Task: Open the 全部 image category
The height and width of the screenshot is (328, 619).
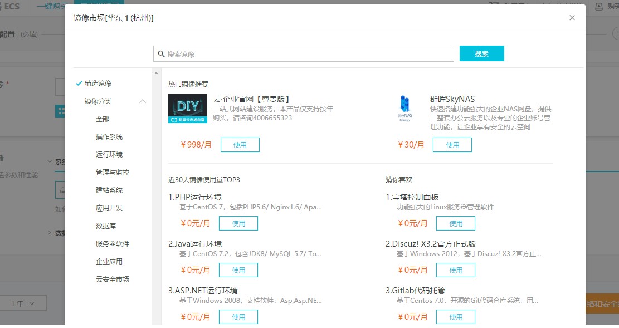Action: 103,119
